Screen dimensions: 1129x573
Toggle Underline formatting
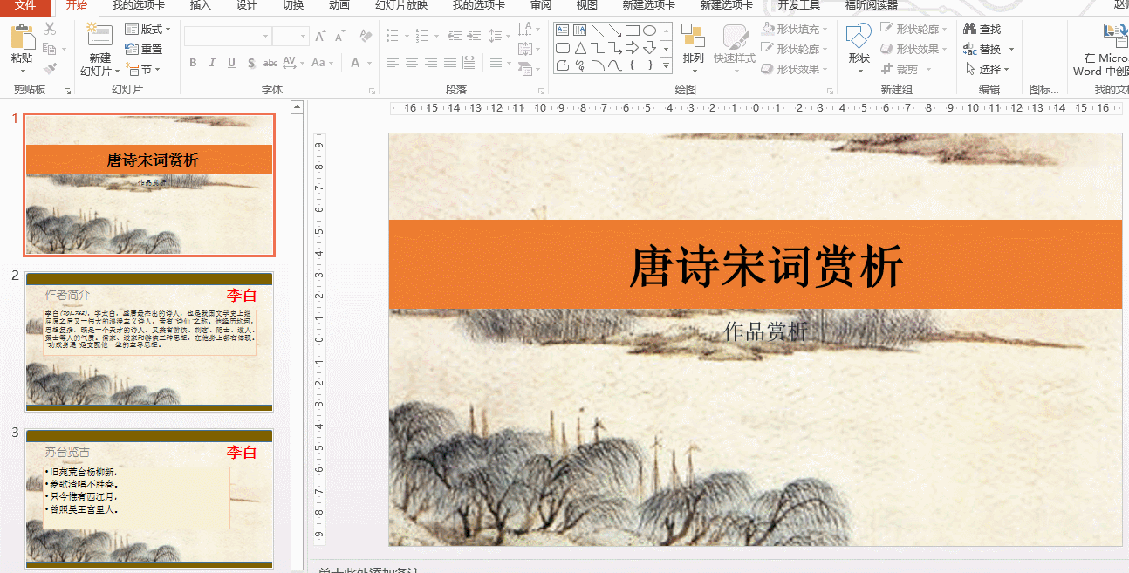pos(231,63)
